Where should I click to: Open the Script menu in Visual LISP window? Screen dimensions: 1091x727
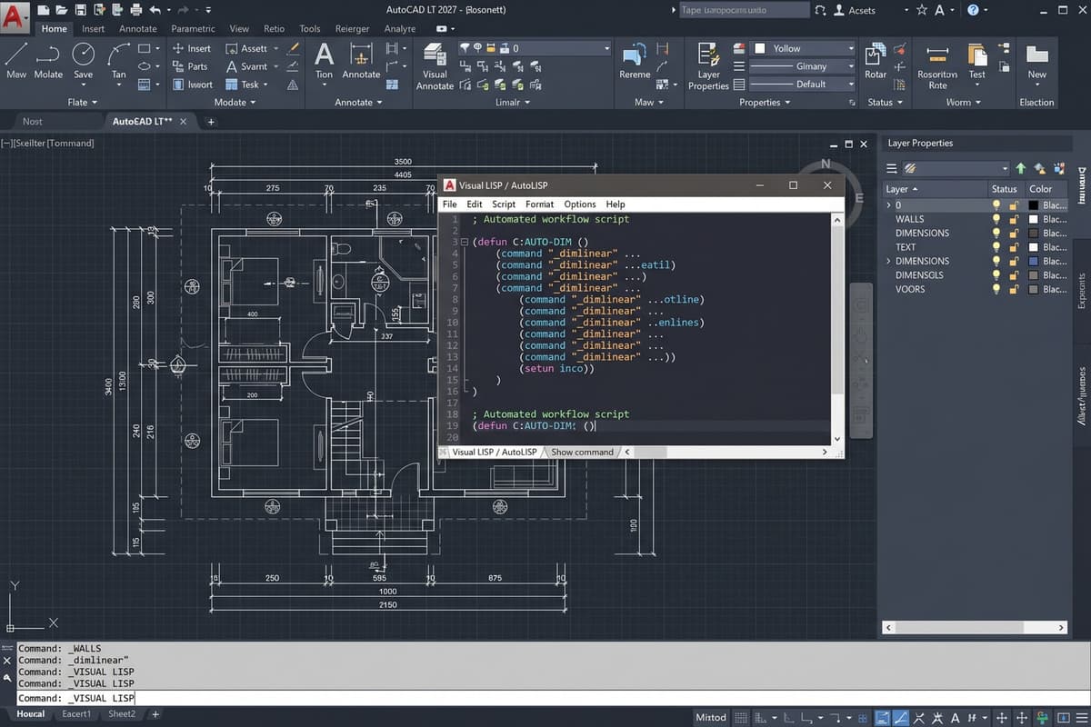504,204
